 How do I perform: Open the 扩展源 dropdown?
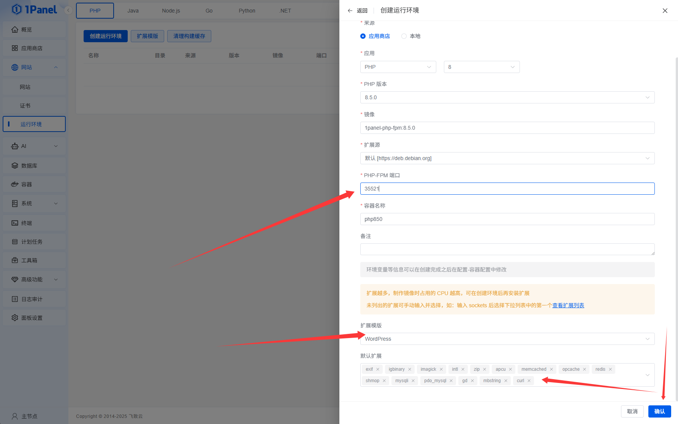point(507,158)
